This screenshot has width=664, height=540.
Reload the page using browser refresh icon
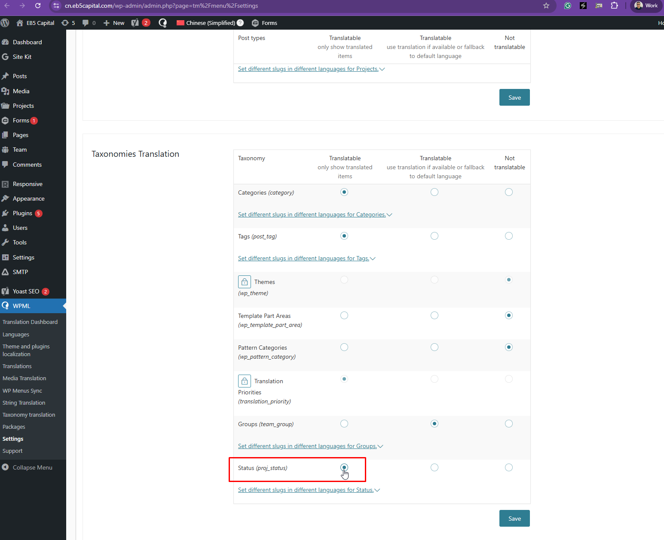click(38, 6)
